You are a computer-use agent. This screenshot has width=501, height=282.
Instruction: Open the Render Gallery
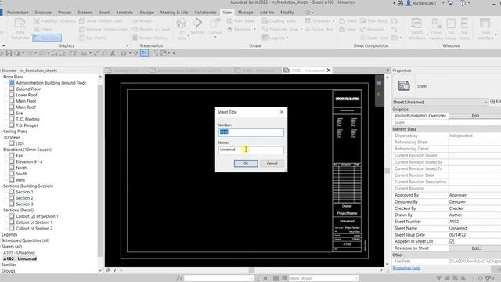click(x=150, y=38)
